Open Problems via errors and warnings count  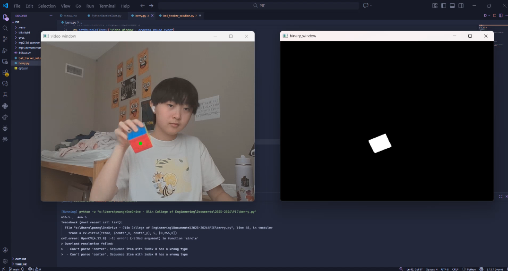34,269
